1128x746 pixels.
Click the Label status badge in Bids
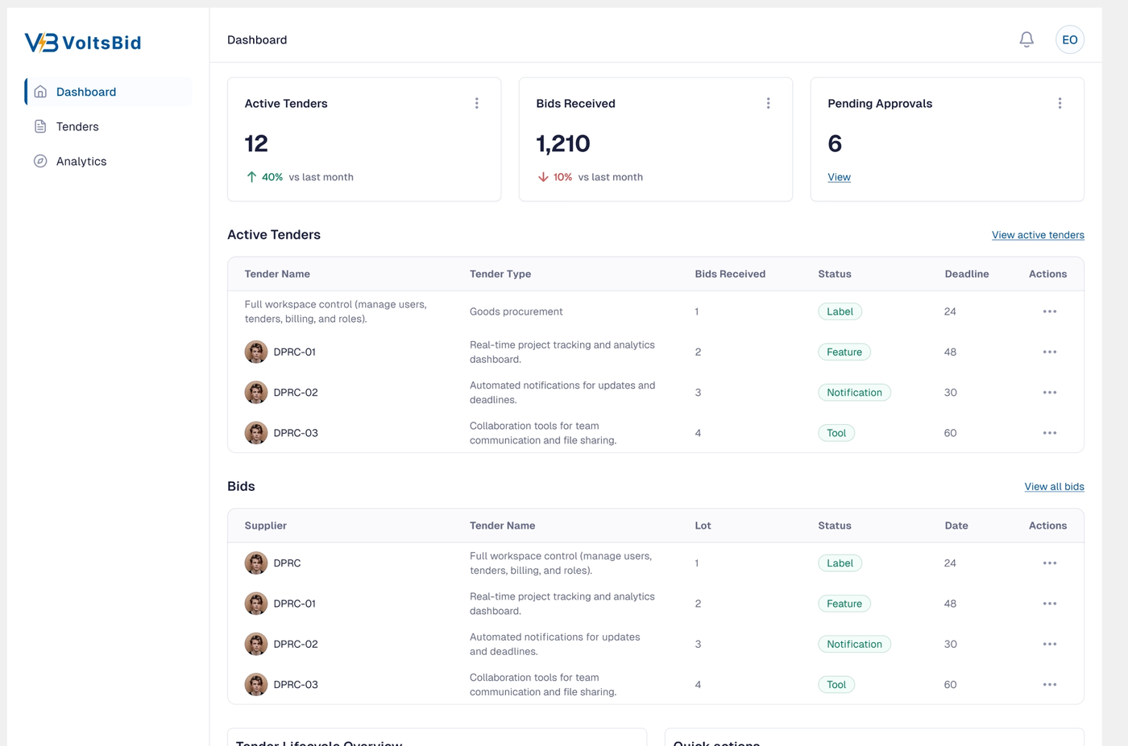coord(840,563)
